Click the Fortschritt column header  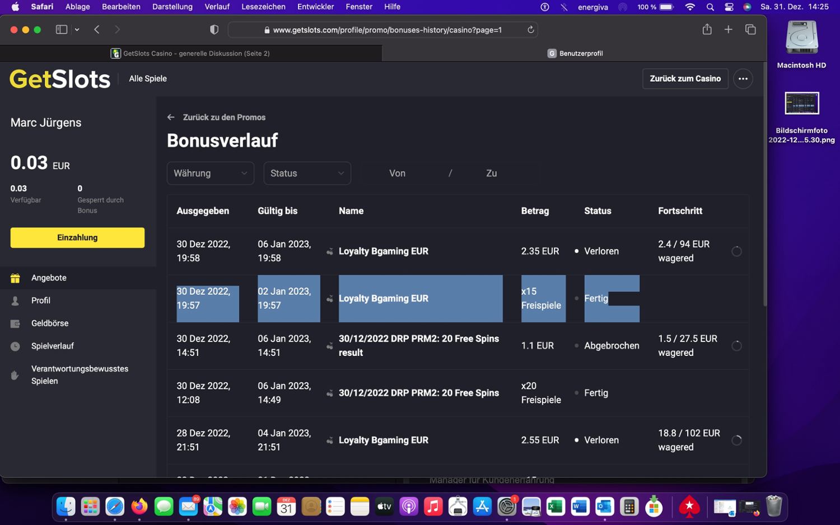click(x=680, y=211)
